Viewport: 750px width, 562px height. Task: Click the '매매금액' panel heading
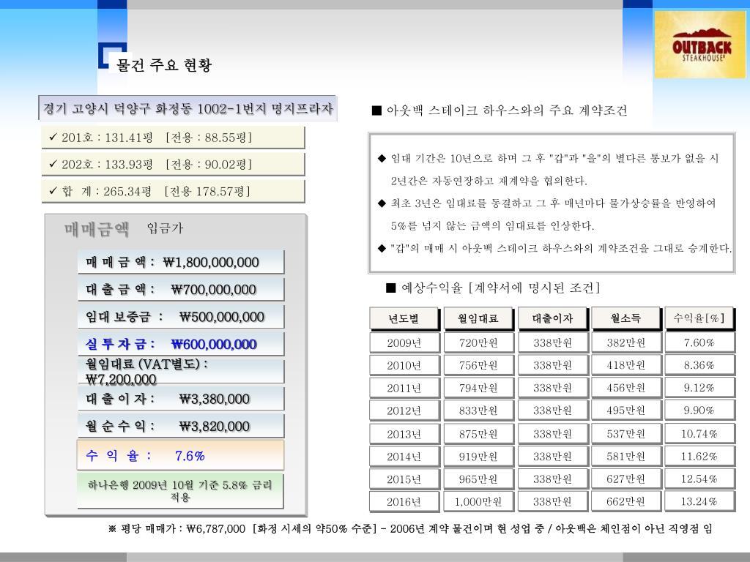97,229
